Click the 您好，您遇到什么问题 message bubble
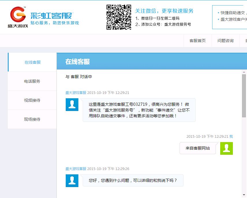The image size is (247, 198). point(133,180)
